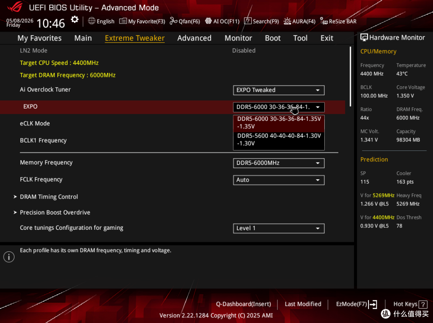Image resolution: width=433 pixels, height=323 pixels.
Task: Click the AURA light icon
Action: tap(287, 21)
